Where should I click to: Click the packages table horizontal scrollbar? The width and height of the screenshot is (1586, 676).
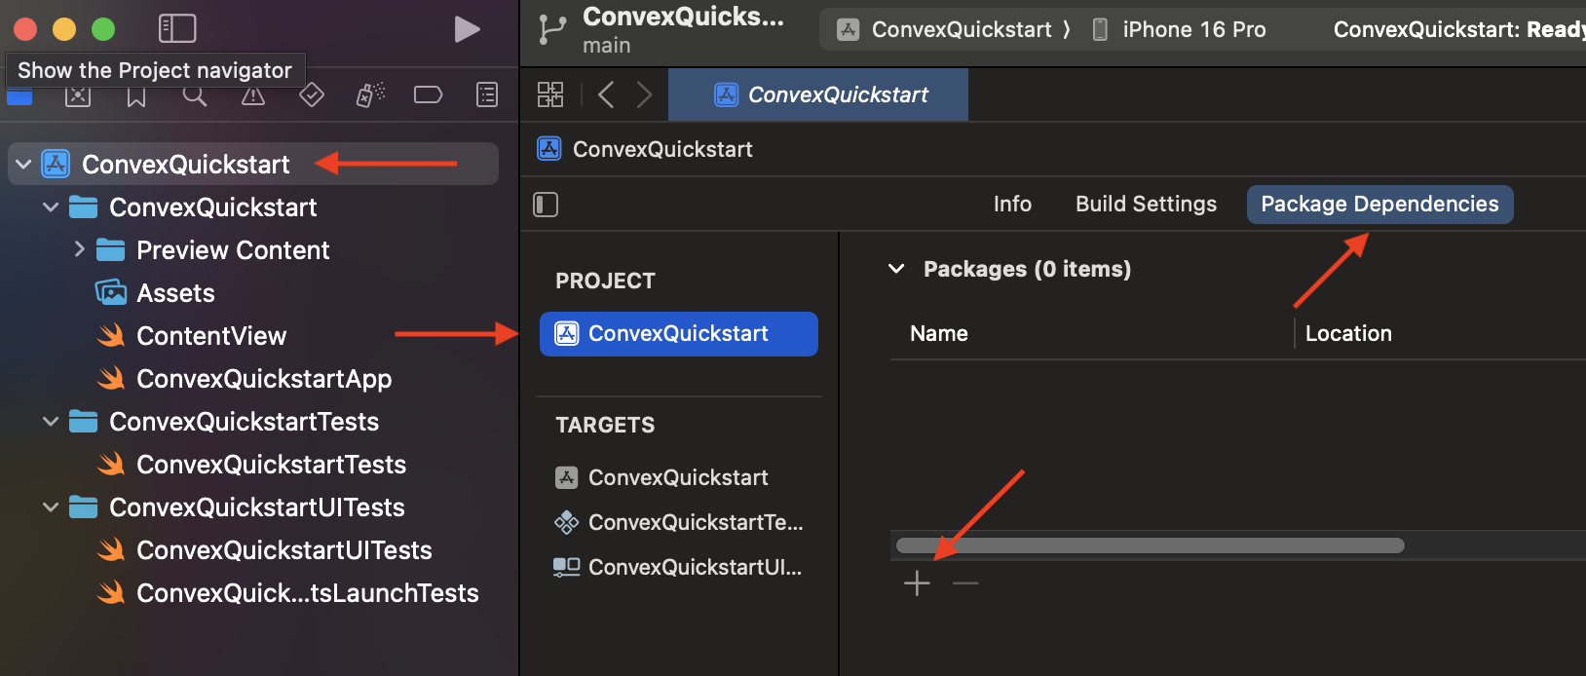tap(1150, 545)
